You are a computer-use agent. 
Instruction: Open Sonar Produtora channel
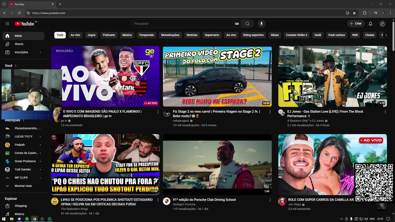point(23,161)
